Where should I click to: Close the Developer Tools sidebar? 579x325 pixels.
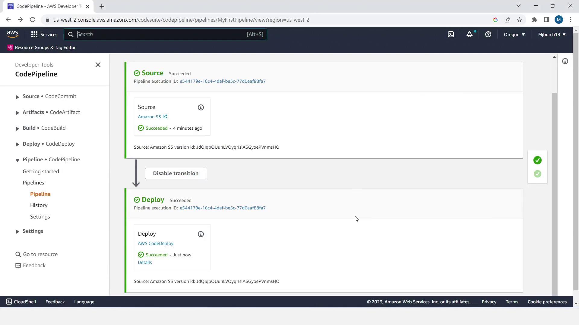point(98,65)
